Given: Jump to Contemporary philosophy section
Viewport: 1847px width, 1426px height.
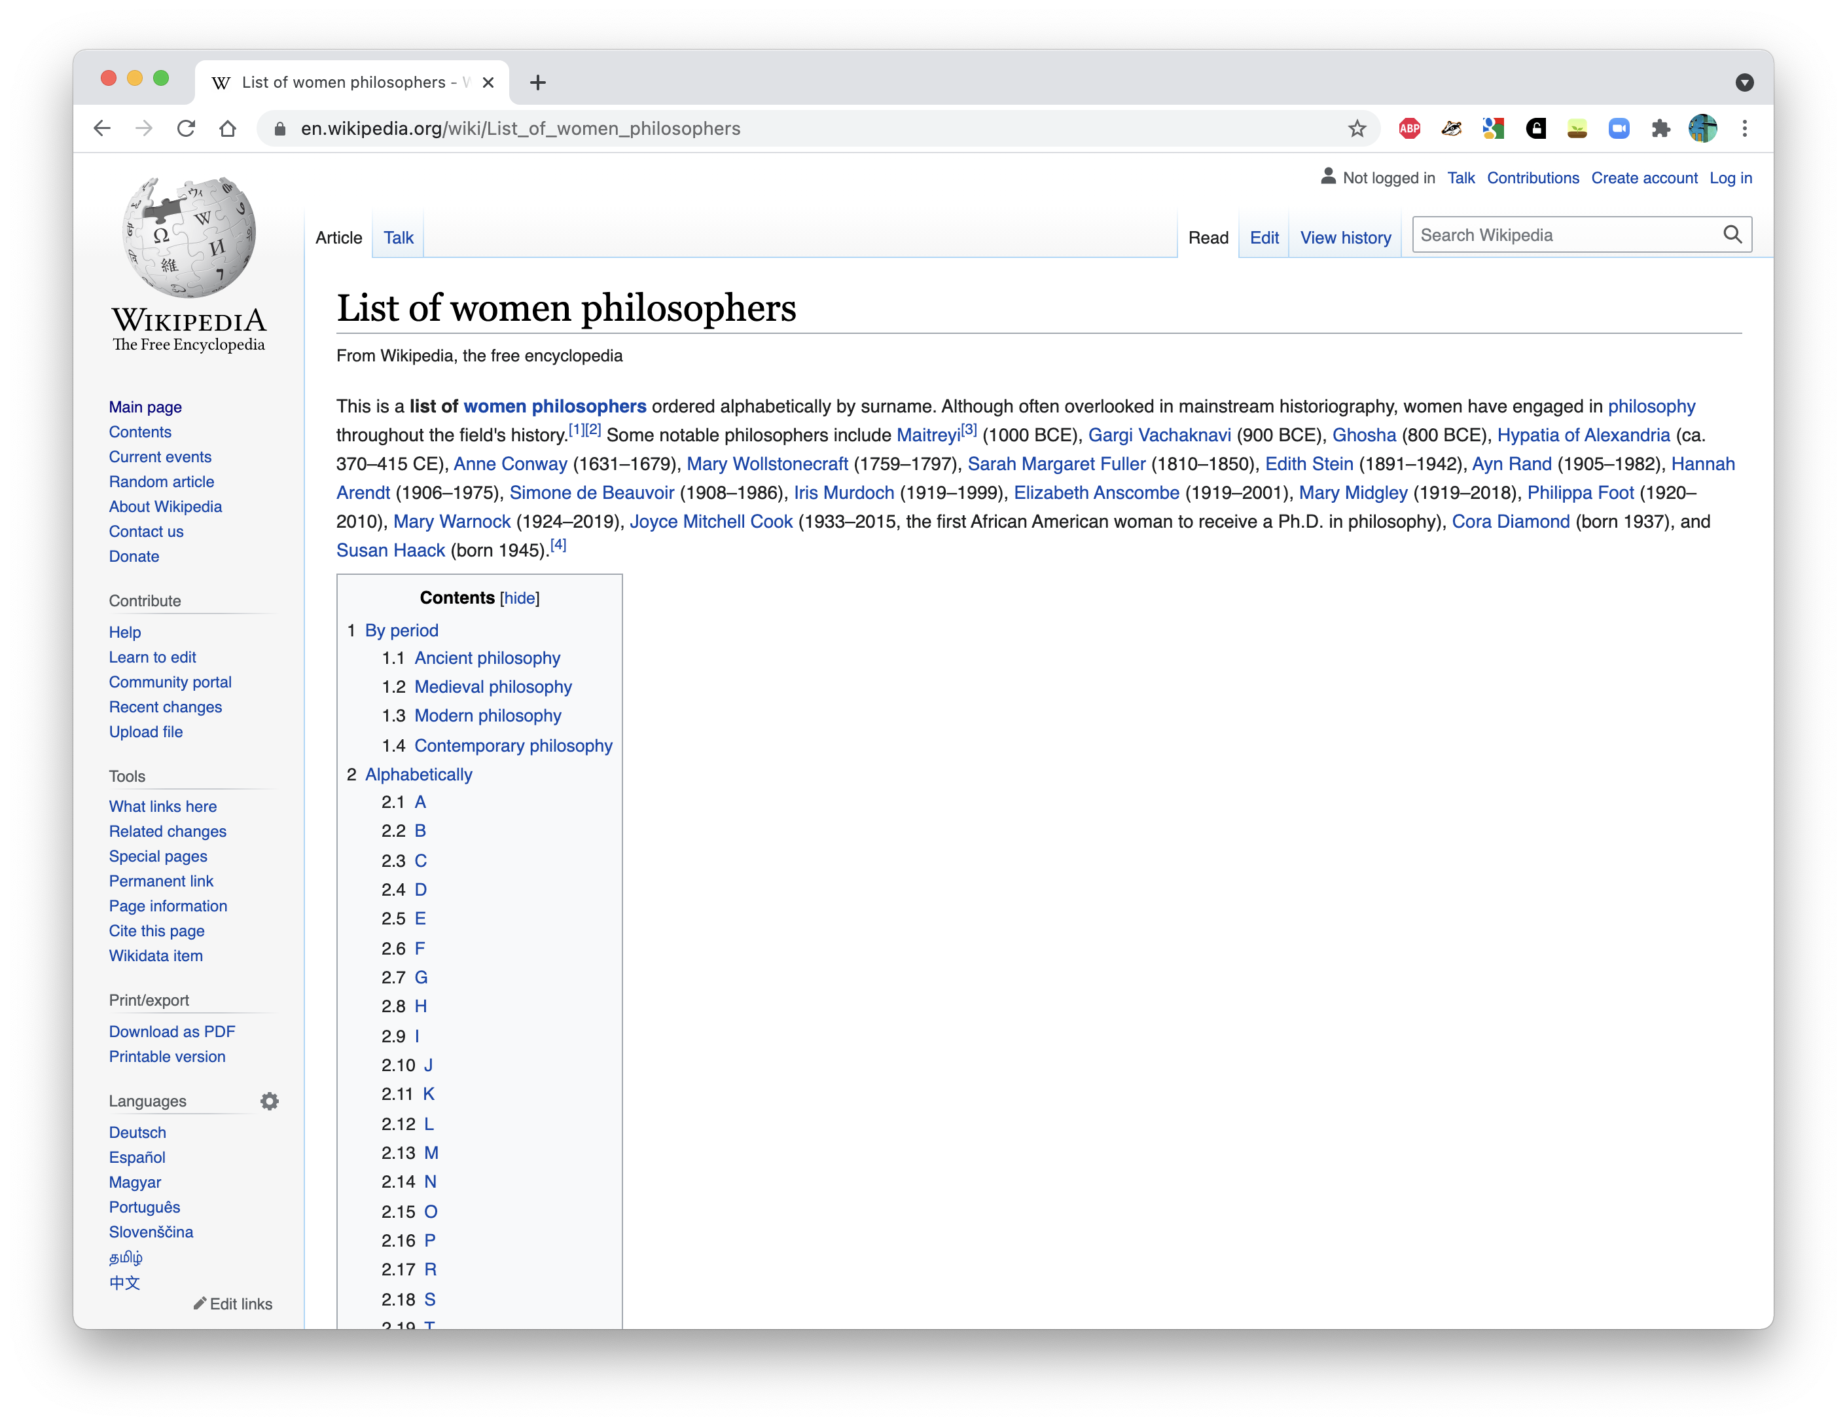Looking at the screenshot, I should coord(512,745).
